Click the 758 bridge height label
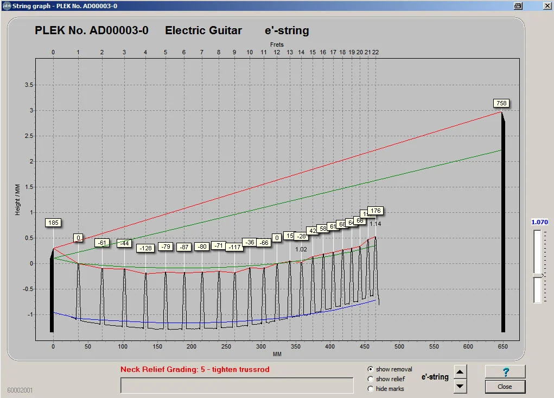The image size is (554, 398). point(501,103)
